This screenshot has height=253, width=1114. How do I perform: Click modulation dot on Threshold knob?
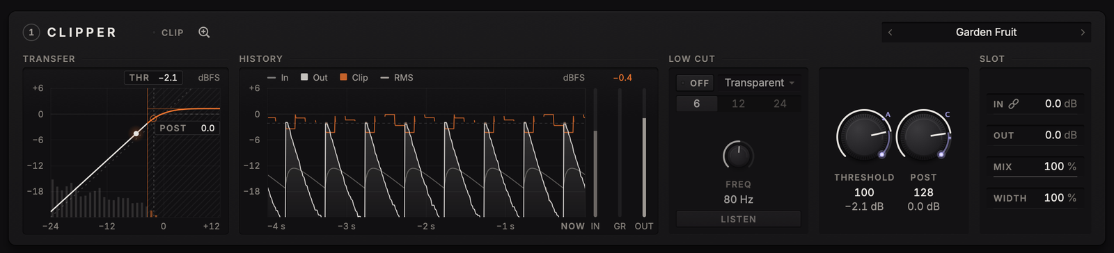point(882,154)
